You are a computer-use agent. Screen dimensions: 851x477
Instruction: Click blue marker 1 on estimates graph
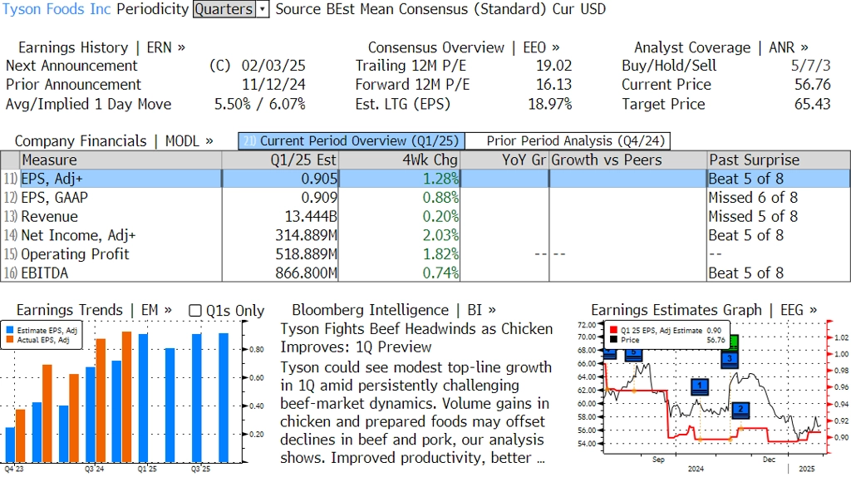[700, 386]
